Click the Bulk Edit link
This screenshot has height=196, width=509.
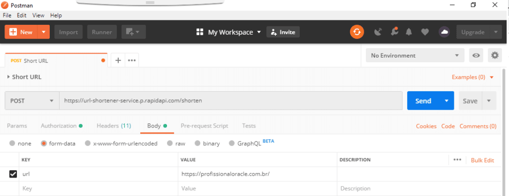click(x=482, y=160)
